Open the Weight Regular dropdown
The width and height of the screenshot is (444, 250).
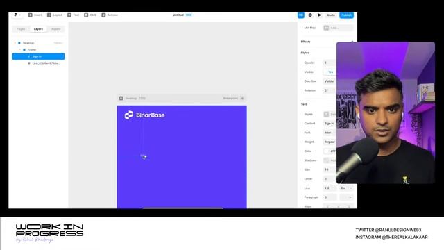coord(330,142)
